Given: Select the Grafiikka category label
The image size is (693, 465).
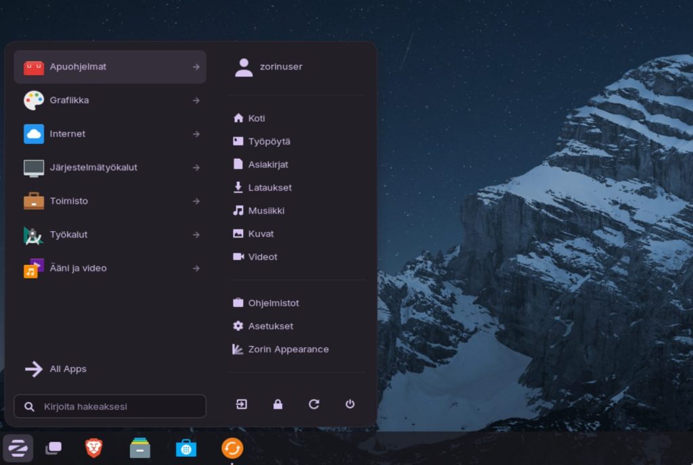Looking at the screenshot, I should pyautogui.click(x=69, y=100).
